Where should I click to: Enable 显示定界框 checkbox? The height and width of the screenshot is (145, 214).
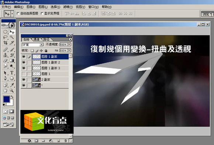click(x=42, y=14)
